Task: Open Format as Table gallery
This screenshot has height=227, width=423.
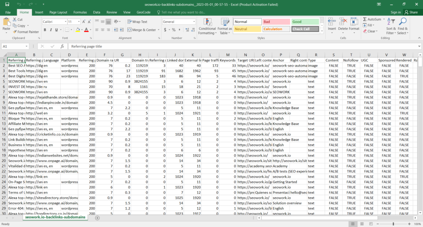Action: pos(224,26)
